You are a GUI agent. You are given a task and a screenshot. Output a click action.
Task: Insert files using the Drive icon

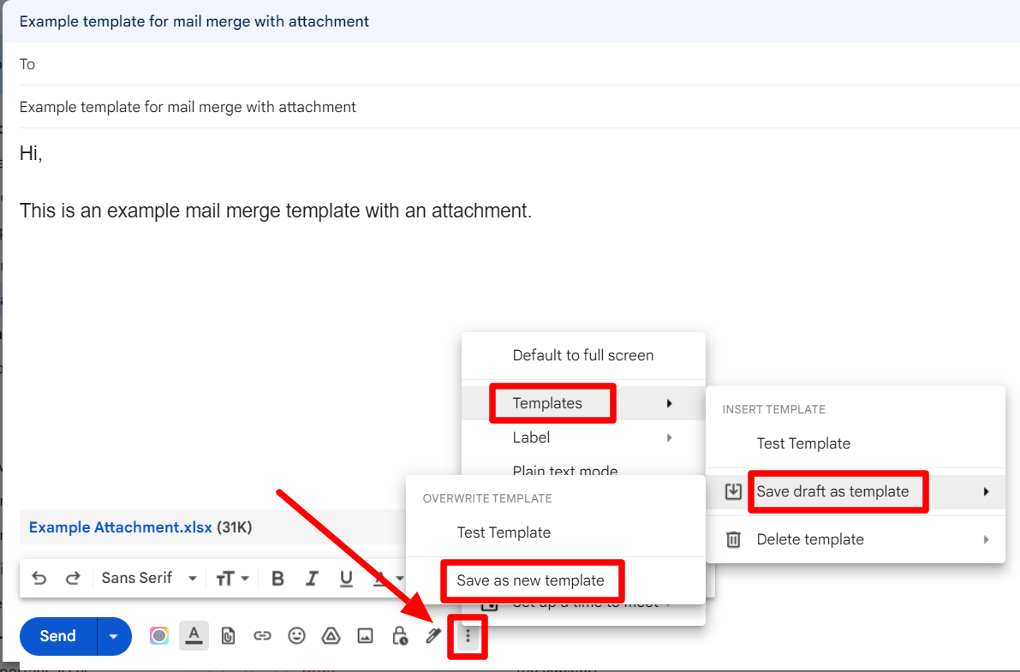(x=331, y=635)
